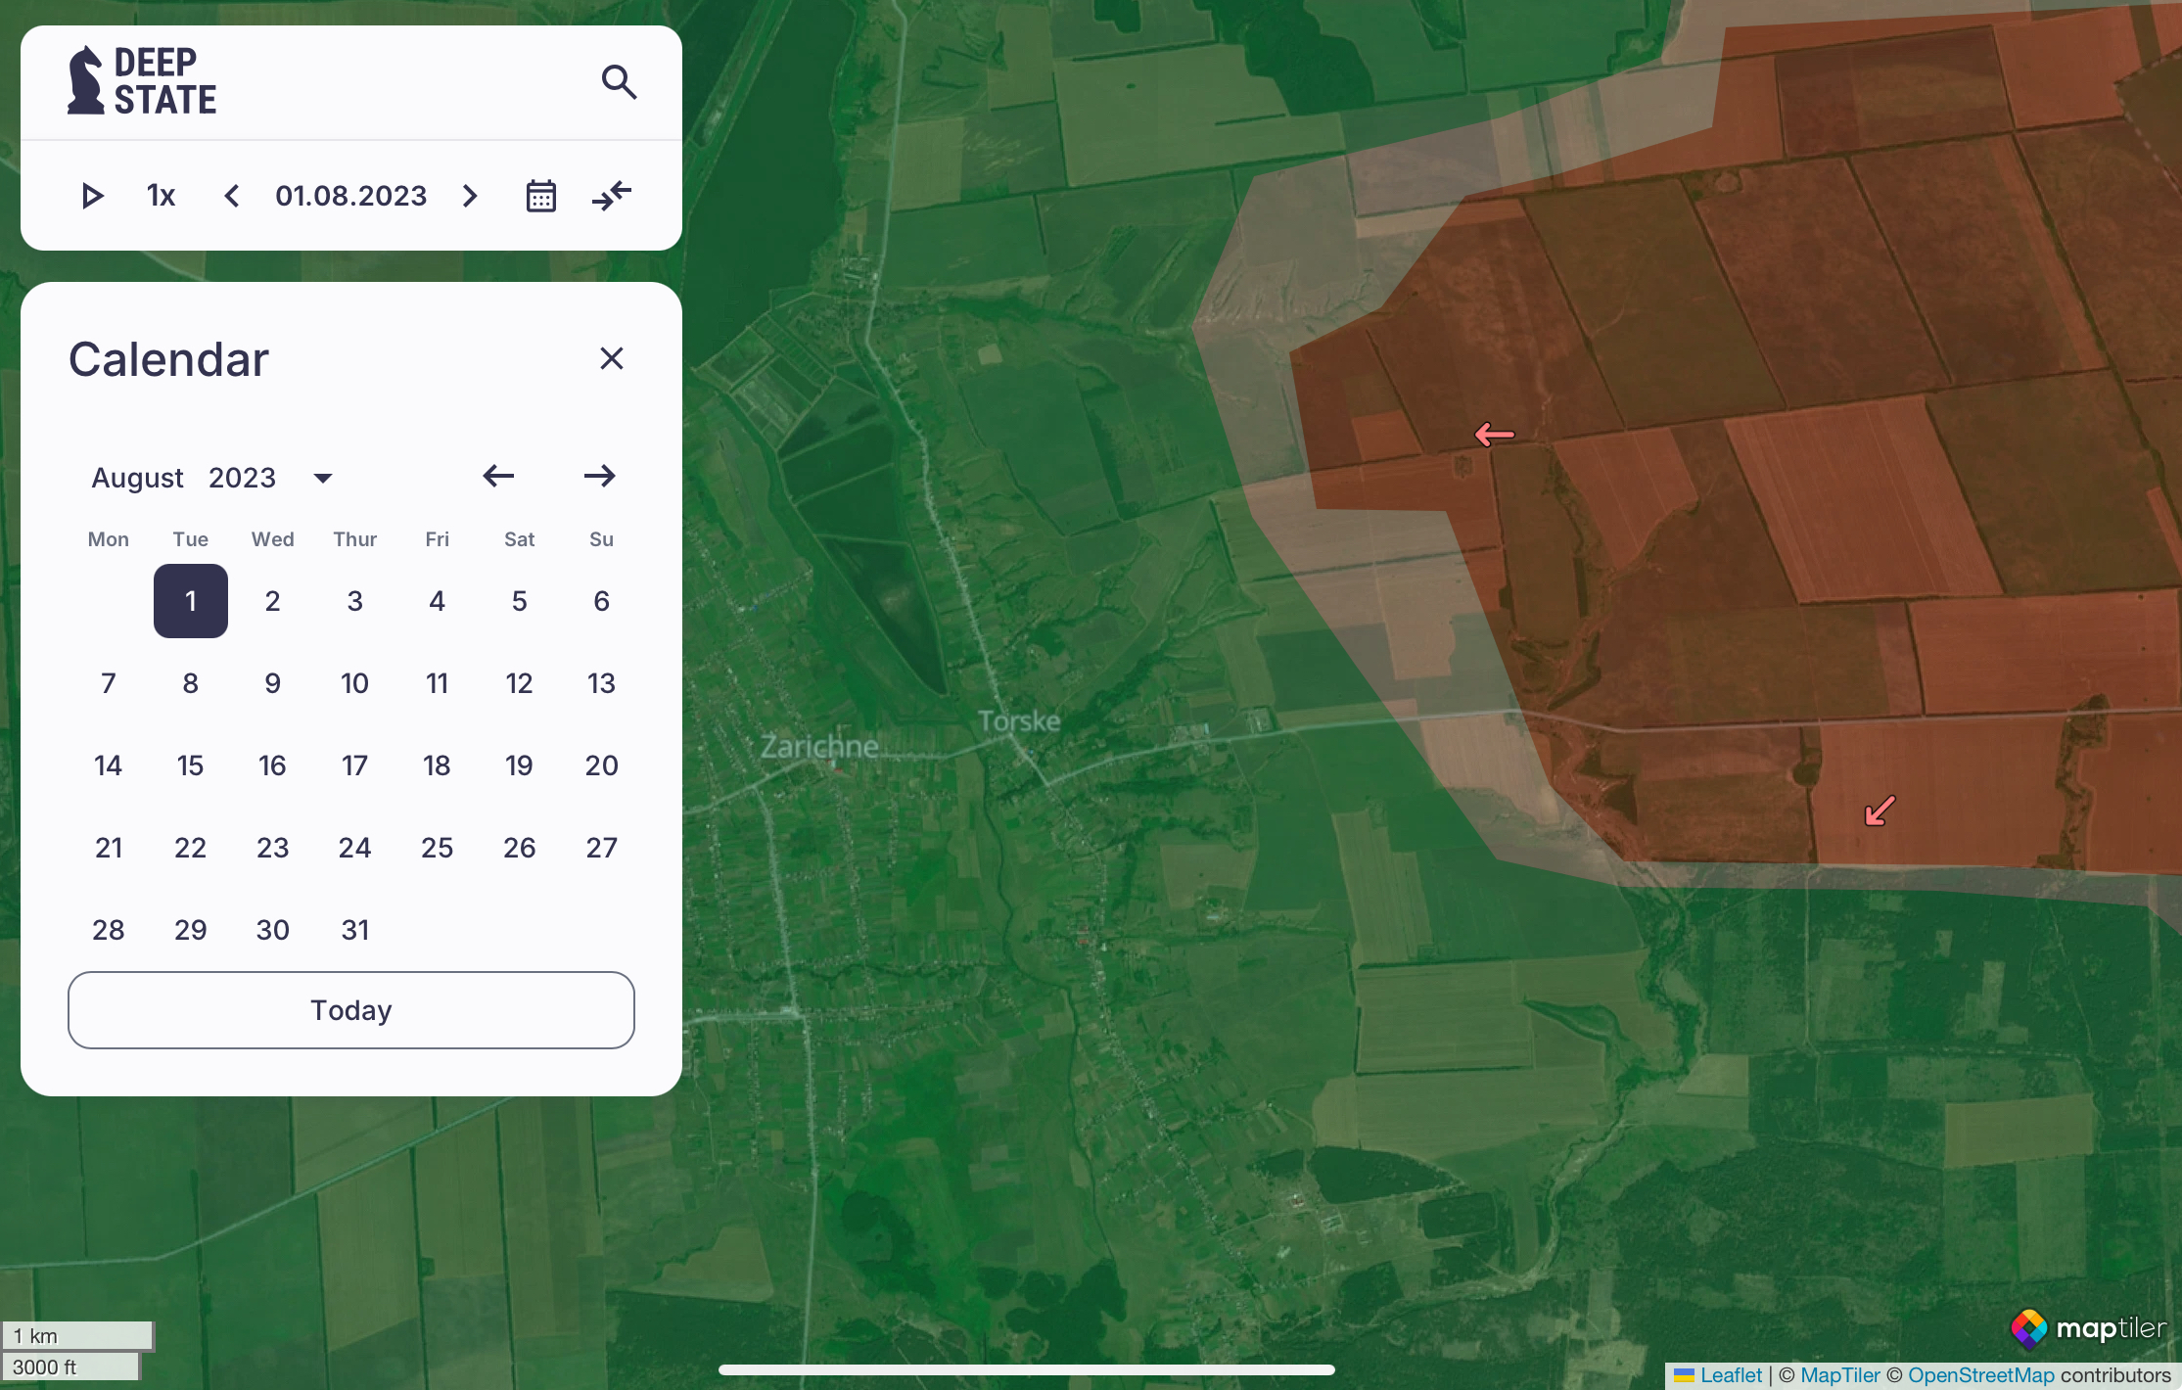Click the Torske town label
This screenshot has width=2182, height=1390.
1019,721
